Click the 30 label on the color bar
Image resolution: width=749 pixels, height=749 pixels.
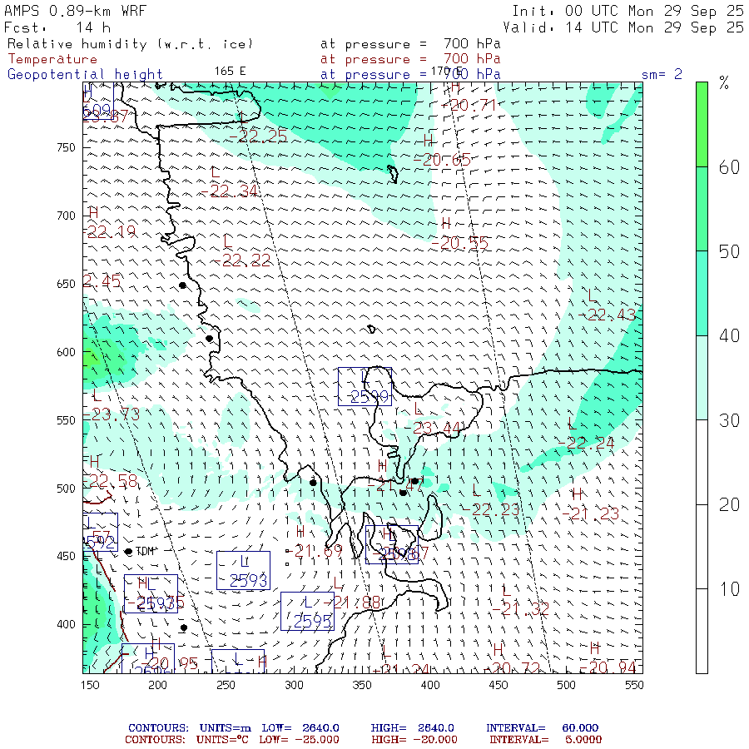pyautogui.click(x=729, y=420)
